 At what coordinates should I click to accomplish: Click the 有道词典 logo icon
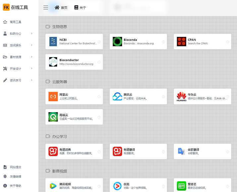53,151
